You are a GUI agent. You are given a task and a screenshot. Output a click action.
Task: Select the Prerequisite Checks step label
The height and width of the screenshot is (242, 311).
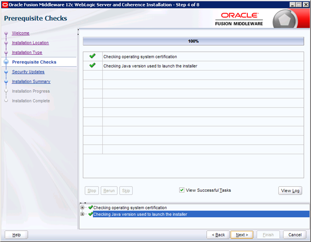coord(34,62)
